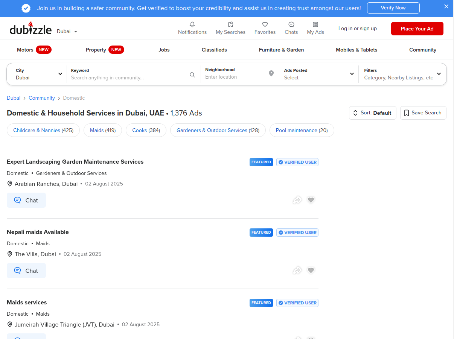
Task: Click the sort arrows icon
Action: pyautogui.click(x=355, y=113)
